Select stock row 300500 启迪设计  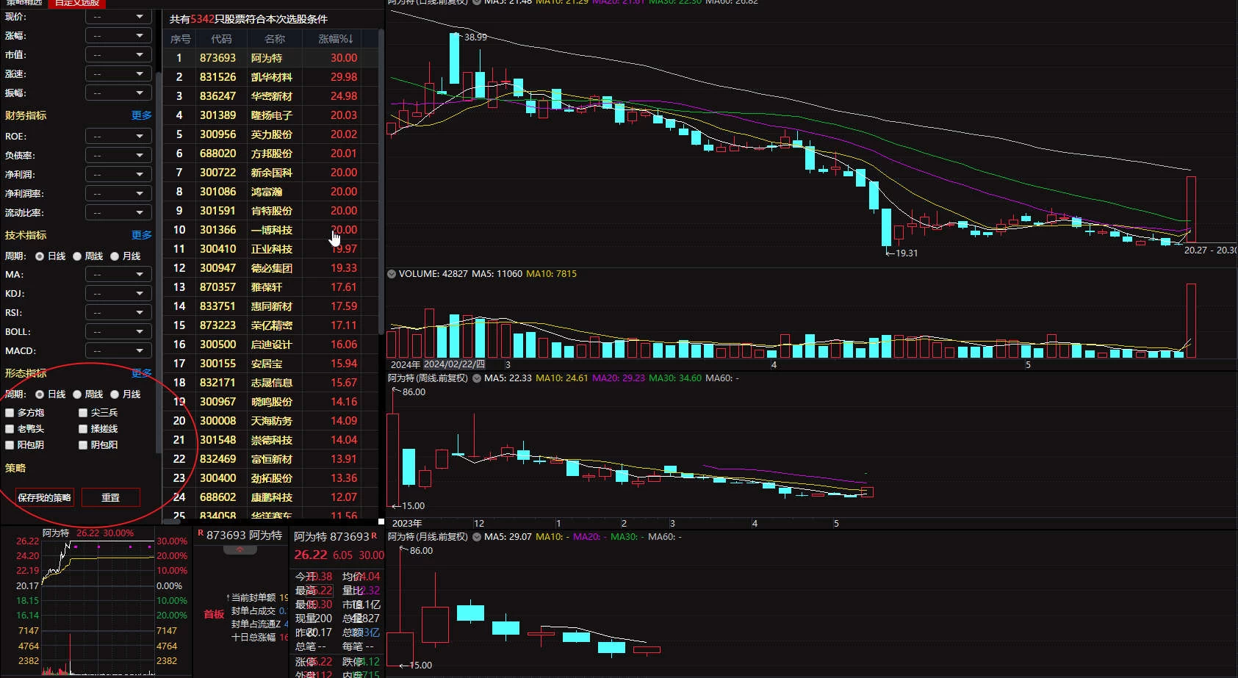pyautogui.click(x=272, y=345)
